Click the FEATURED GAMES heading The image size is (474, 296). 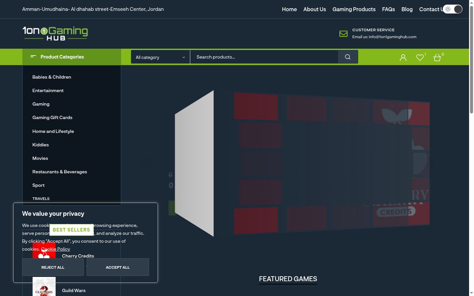click(288, 279)
